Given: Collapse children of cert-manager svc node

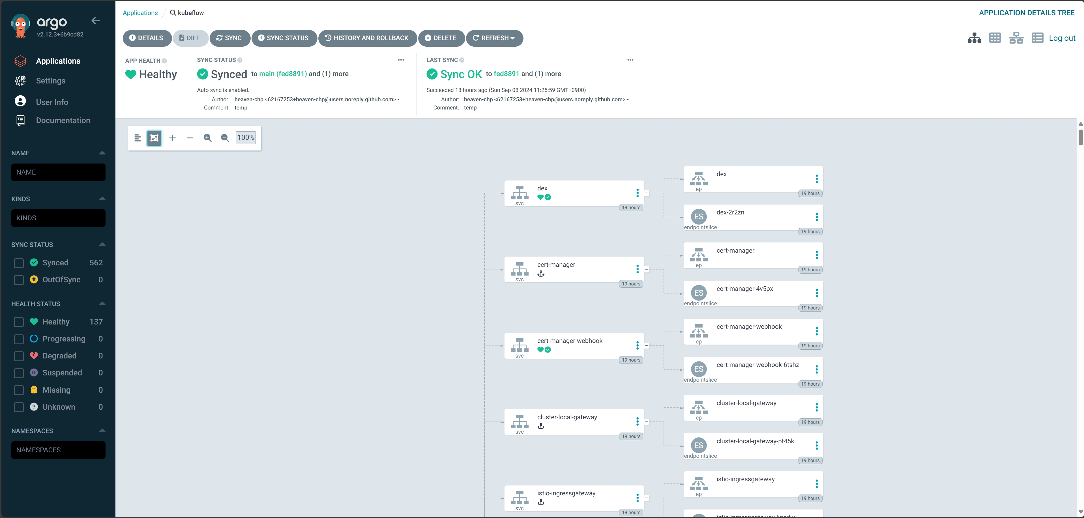Looking at the screenshot, I should coord(646,269).
